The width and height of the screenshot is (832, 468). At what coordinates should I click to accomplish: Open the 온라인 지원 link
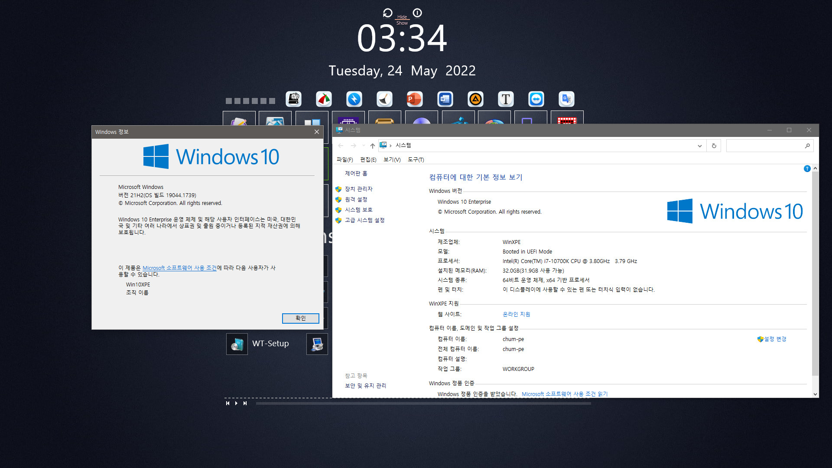click(x=517, y=314)
